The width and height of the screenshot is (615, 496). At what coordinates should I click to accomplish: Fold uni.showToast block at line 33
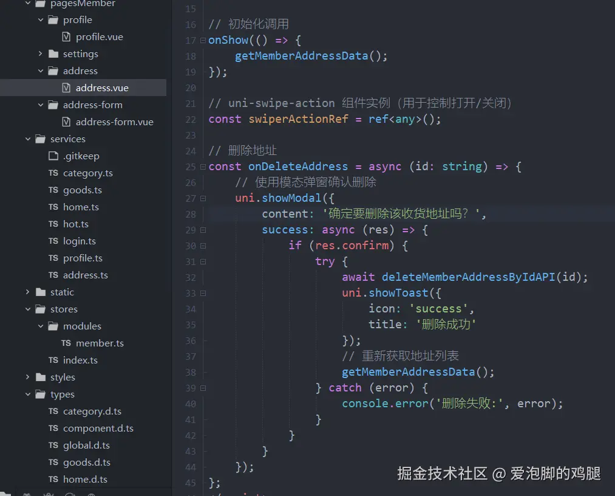click(203, 293)
